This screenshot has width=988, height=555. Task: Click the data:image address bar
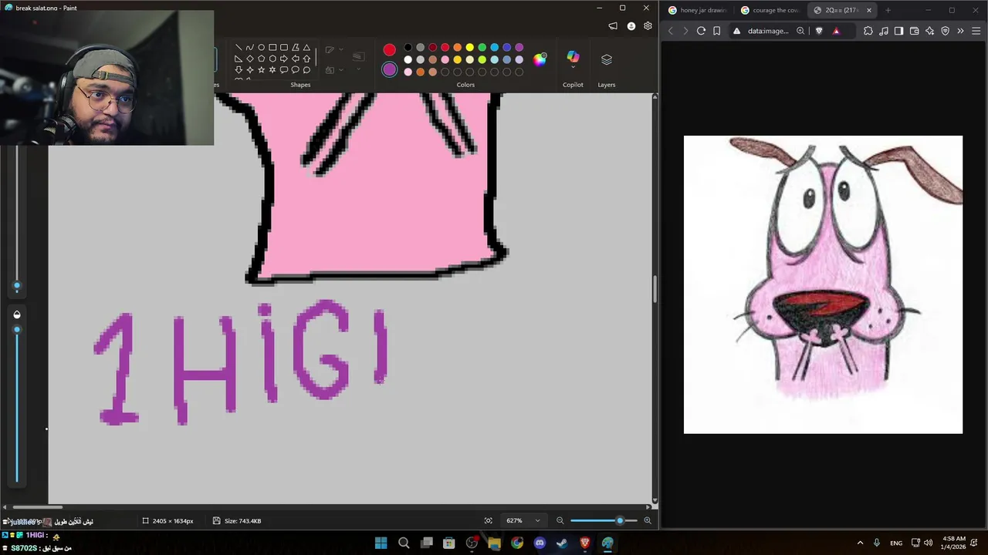pos(768,31)
